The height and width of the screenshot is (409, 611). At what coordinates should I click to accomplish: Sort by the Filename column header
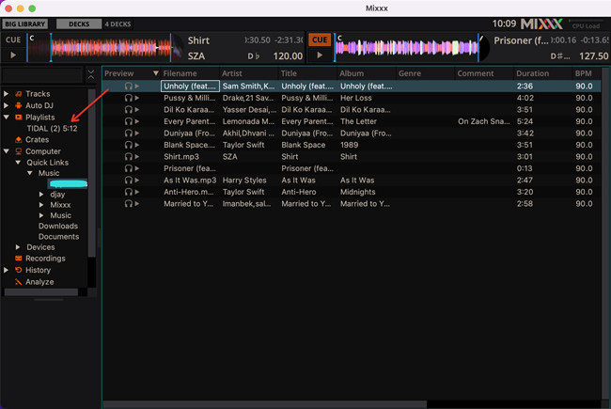coord(190,73)
